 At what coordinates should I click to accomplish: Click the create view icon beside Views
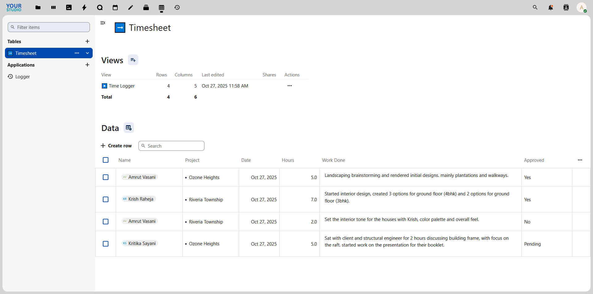[133, 60]
